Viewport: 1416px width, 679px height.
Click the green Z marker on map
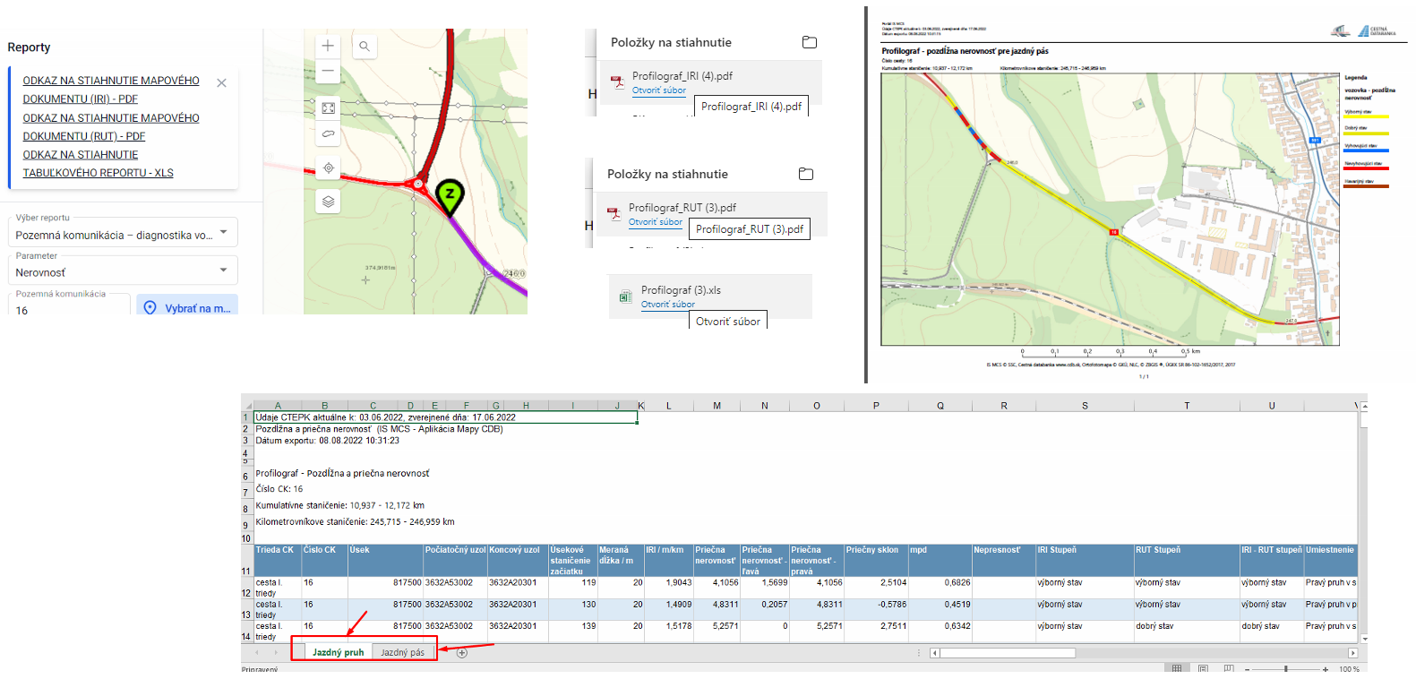[x=450, y=196]
